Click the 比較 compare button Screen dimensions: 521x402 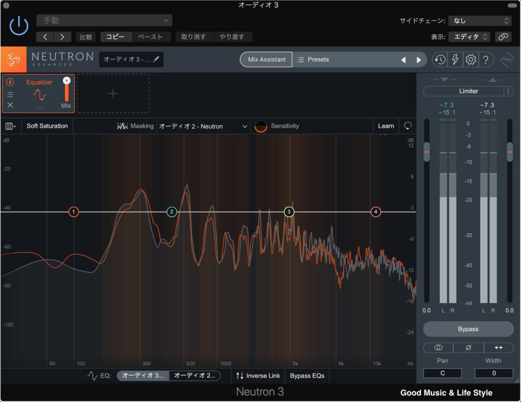coord(85,37)
